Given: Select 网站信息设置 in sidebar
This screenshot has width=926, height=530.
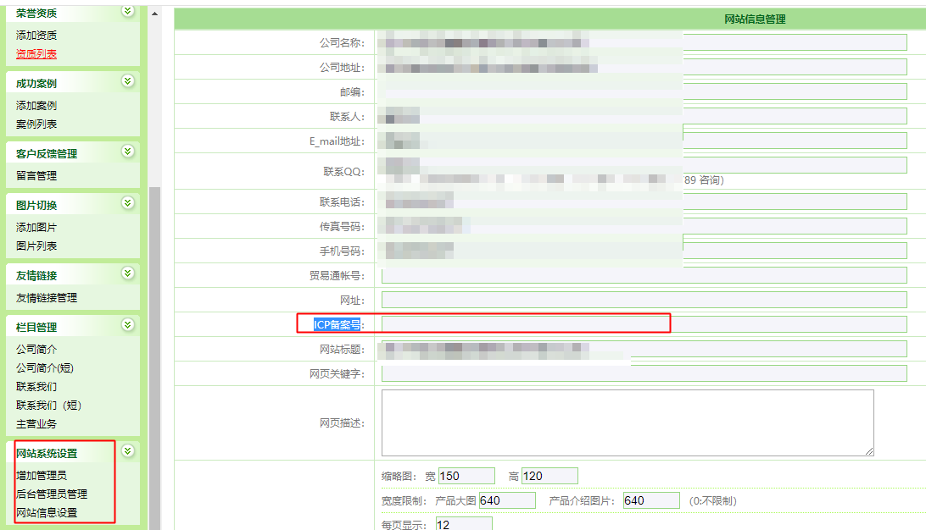Looking at the screenshot, I should (47, 513).
